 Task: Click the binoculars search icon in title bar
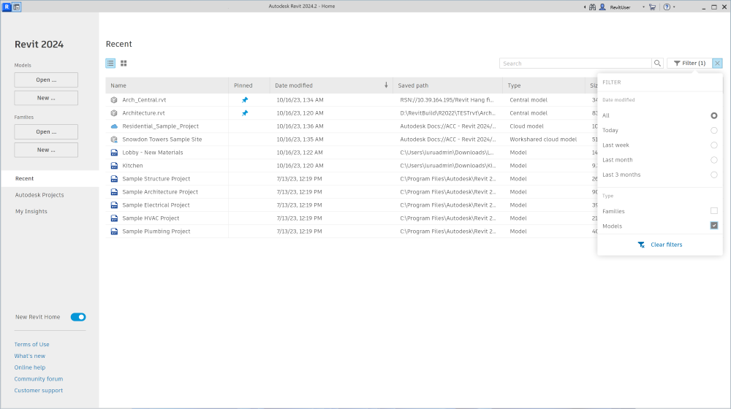(x=593, y=7)
